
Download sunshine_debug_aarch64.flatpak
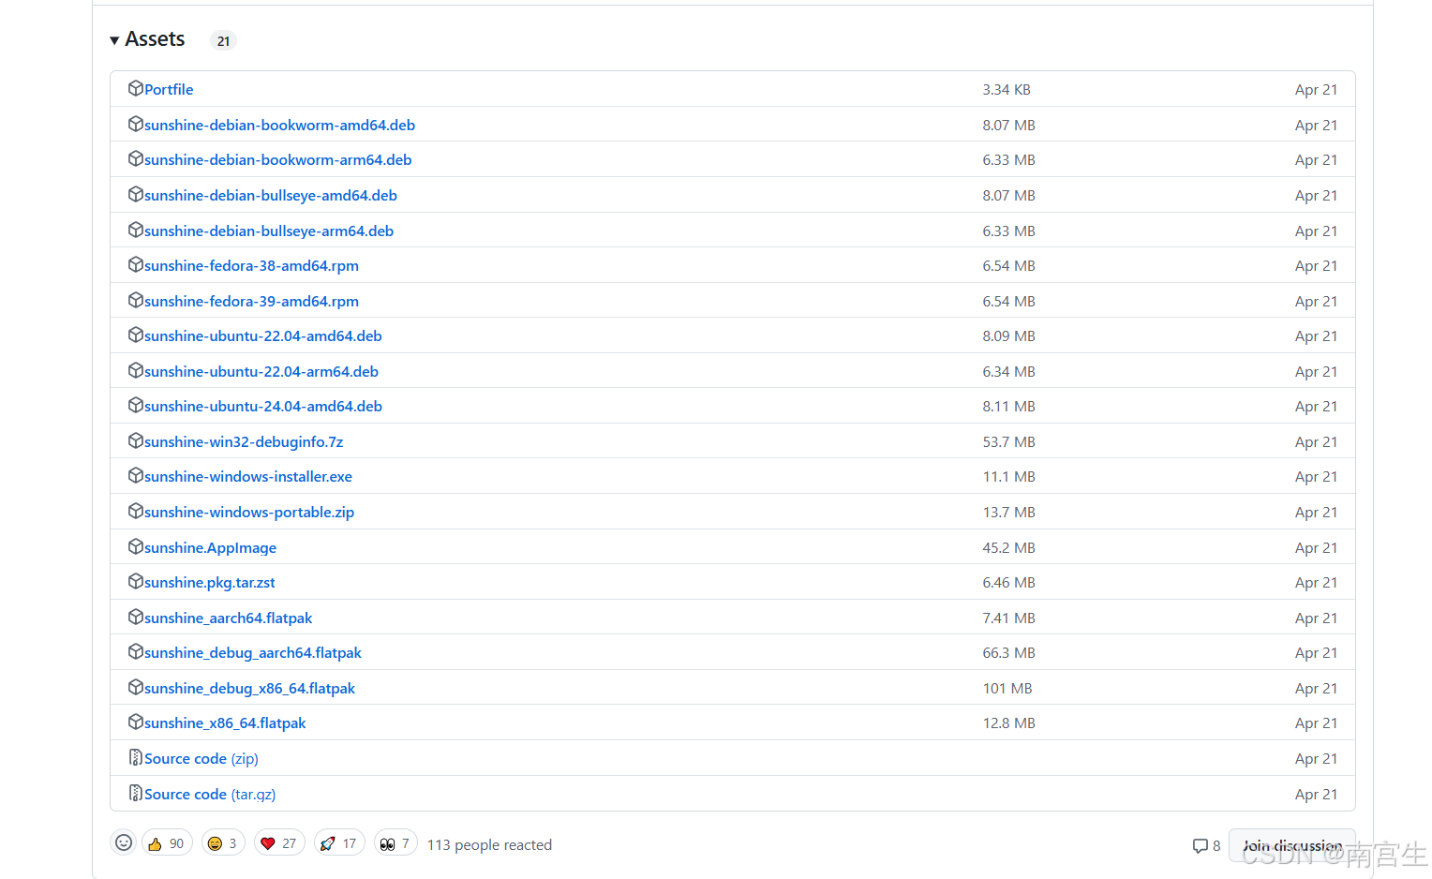coord(253,652)
